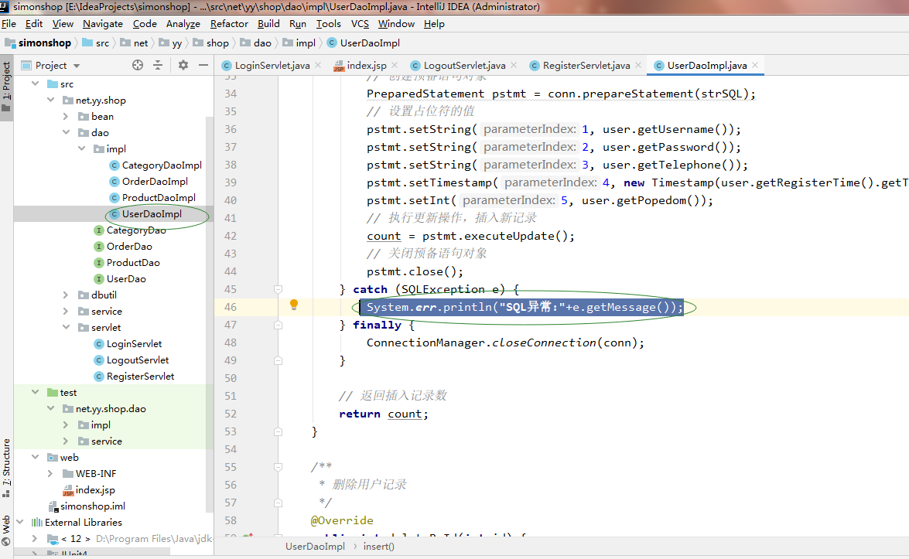Collapse the servlet package node
This screenshot has height=559, width=909.
pos(66,327)
